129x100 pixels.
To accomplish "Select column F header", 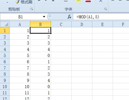I will click(121, 24).
